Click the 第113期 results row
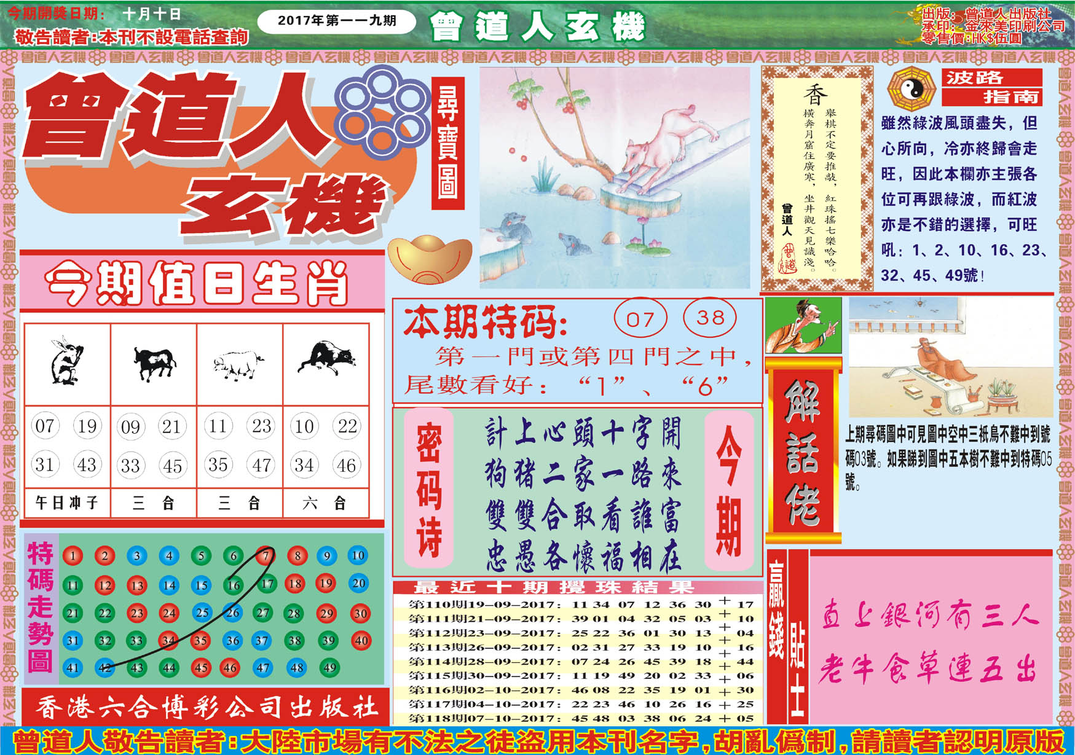This screenshot has height=755, width=1075. pyautogui.click(x=581, y=647)
